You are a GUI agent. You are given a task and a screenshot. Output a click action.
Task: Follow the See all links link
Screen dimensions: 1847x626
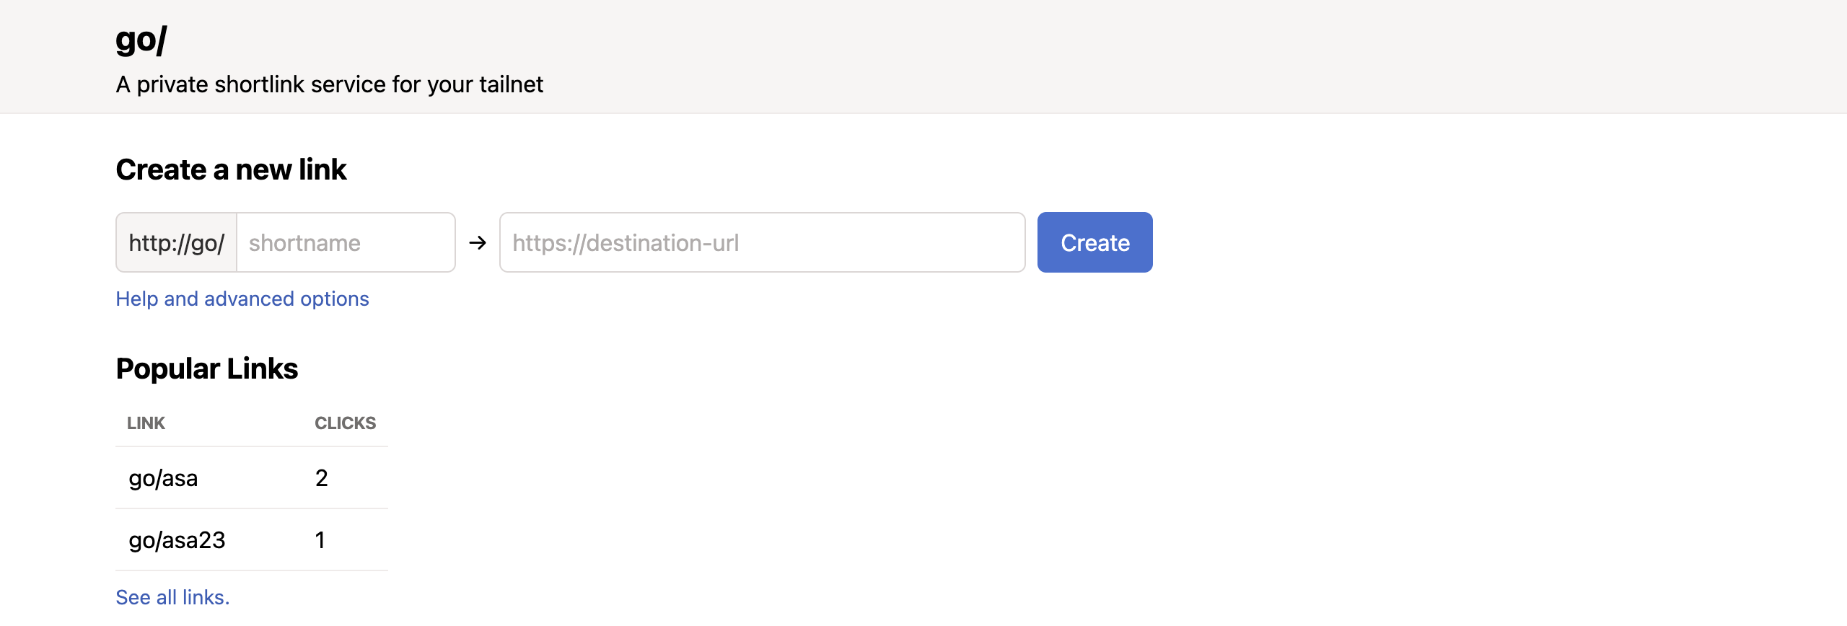click(x=172, y=598)
